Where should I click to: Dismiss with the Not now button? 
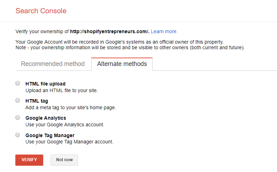[x=64, y=160]
